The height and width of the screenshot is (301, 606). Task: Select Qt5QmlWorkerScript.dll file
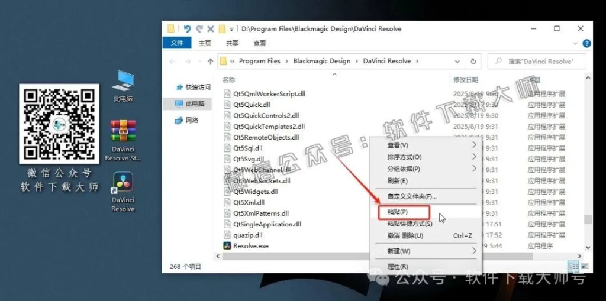[269, 93]
